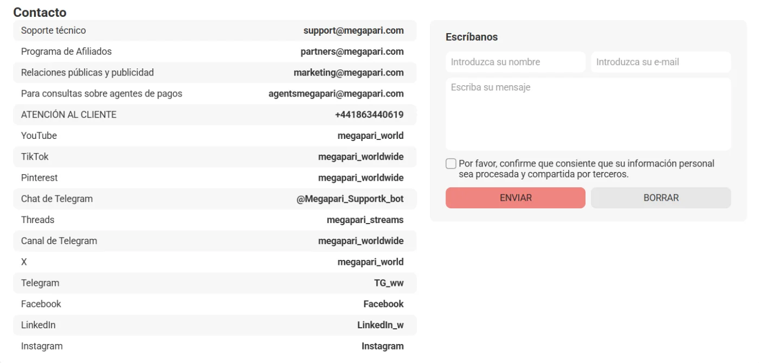Click into the 'Escriba su mensaje' textarea
759x363 pixels.
588,114
